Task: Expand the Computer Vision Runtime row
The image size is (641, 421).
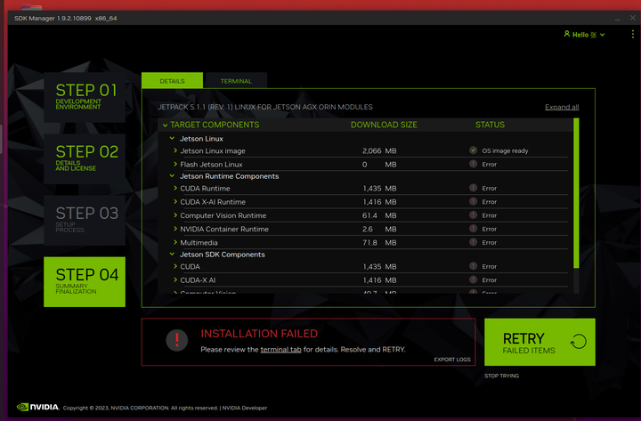Action: (x=175, y=215)
